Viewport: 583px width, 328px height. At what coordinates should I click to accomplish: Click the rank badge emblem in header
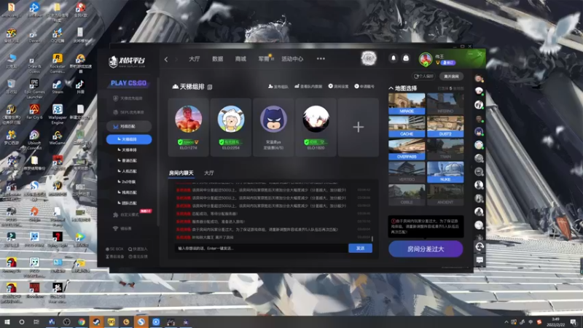click(369, 58)
